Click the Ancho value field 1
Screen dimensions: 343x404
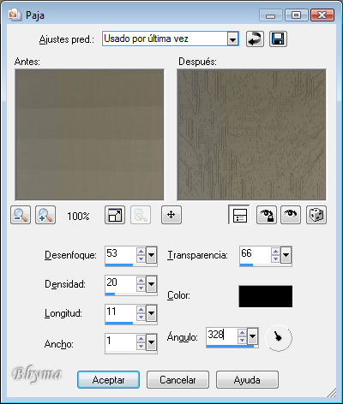[x=121, y=342]
